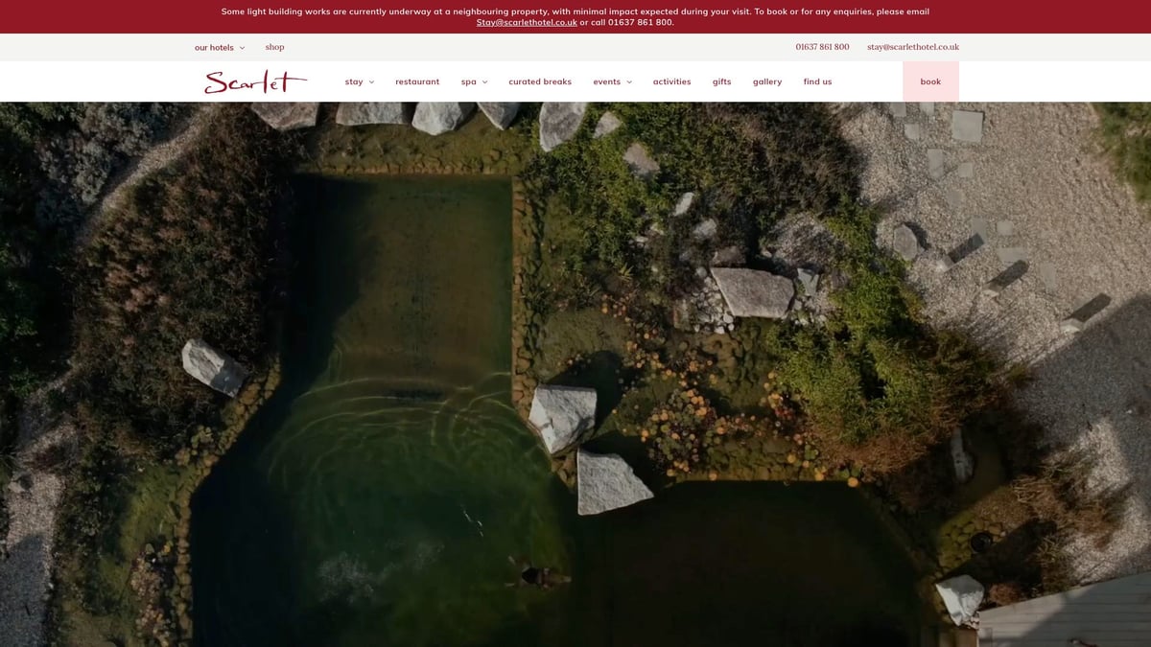Navigate to the gifts page
The height and width of the screenshot is (647, 1151).
coord(721,82)
